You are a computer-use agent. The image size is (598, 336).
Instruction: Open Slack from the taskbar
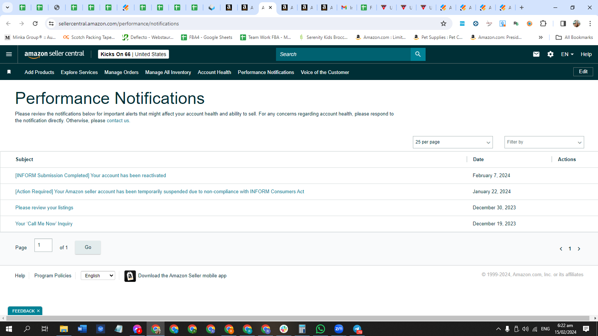pyautogui.click(x=284, y=329)
